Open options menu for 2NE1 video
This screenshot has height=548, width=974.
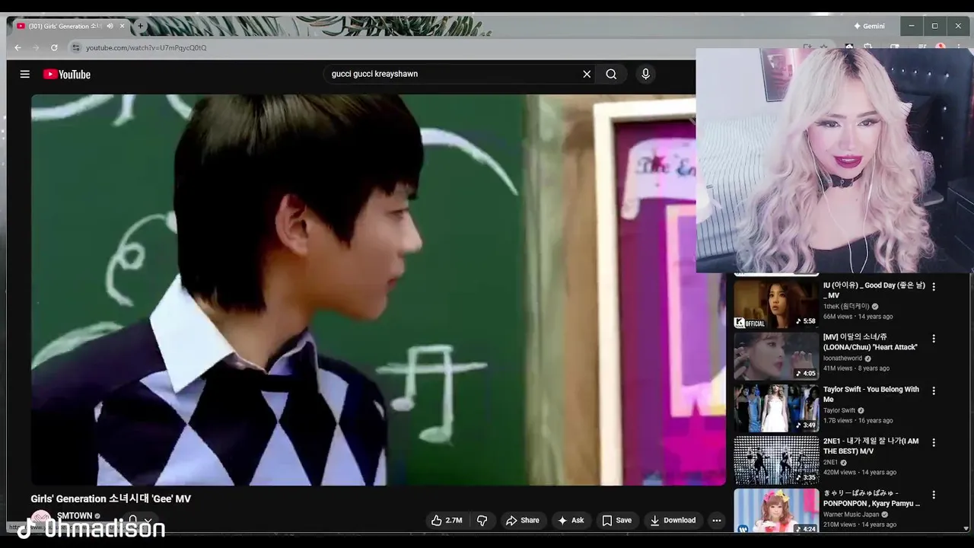pyautogui.click(x=934, y=442)
